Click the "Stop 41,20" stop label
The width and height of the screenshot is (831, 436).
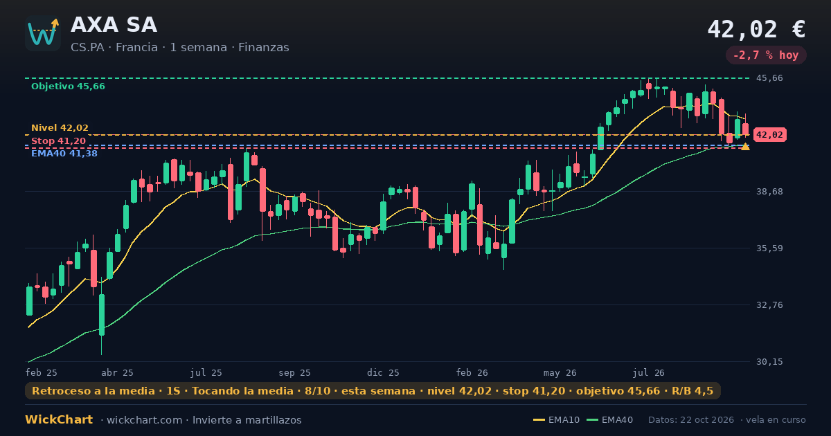tap(58, 141)
